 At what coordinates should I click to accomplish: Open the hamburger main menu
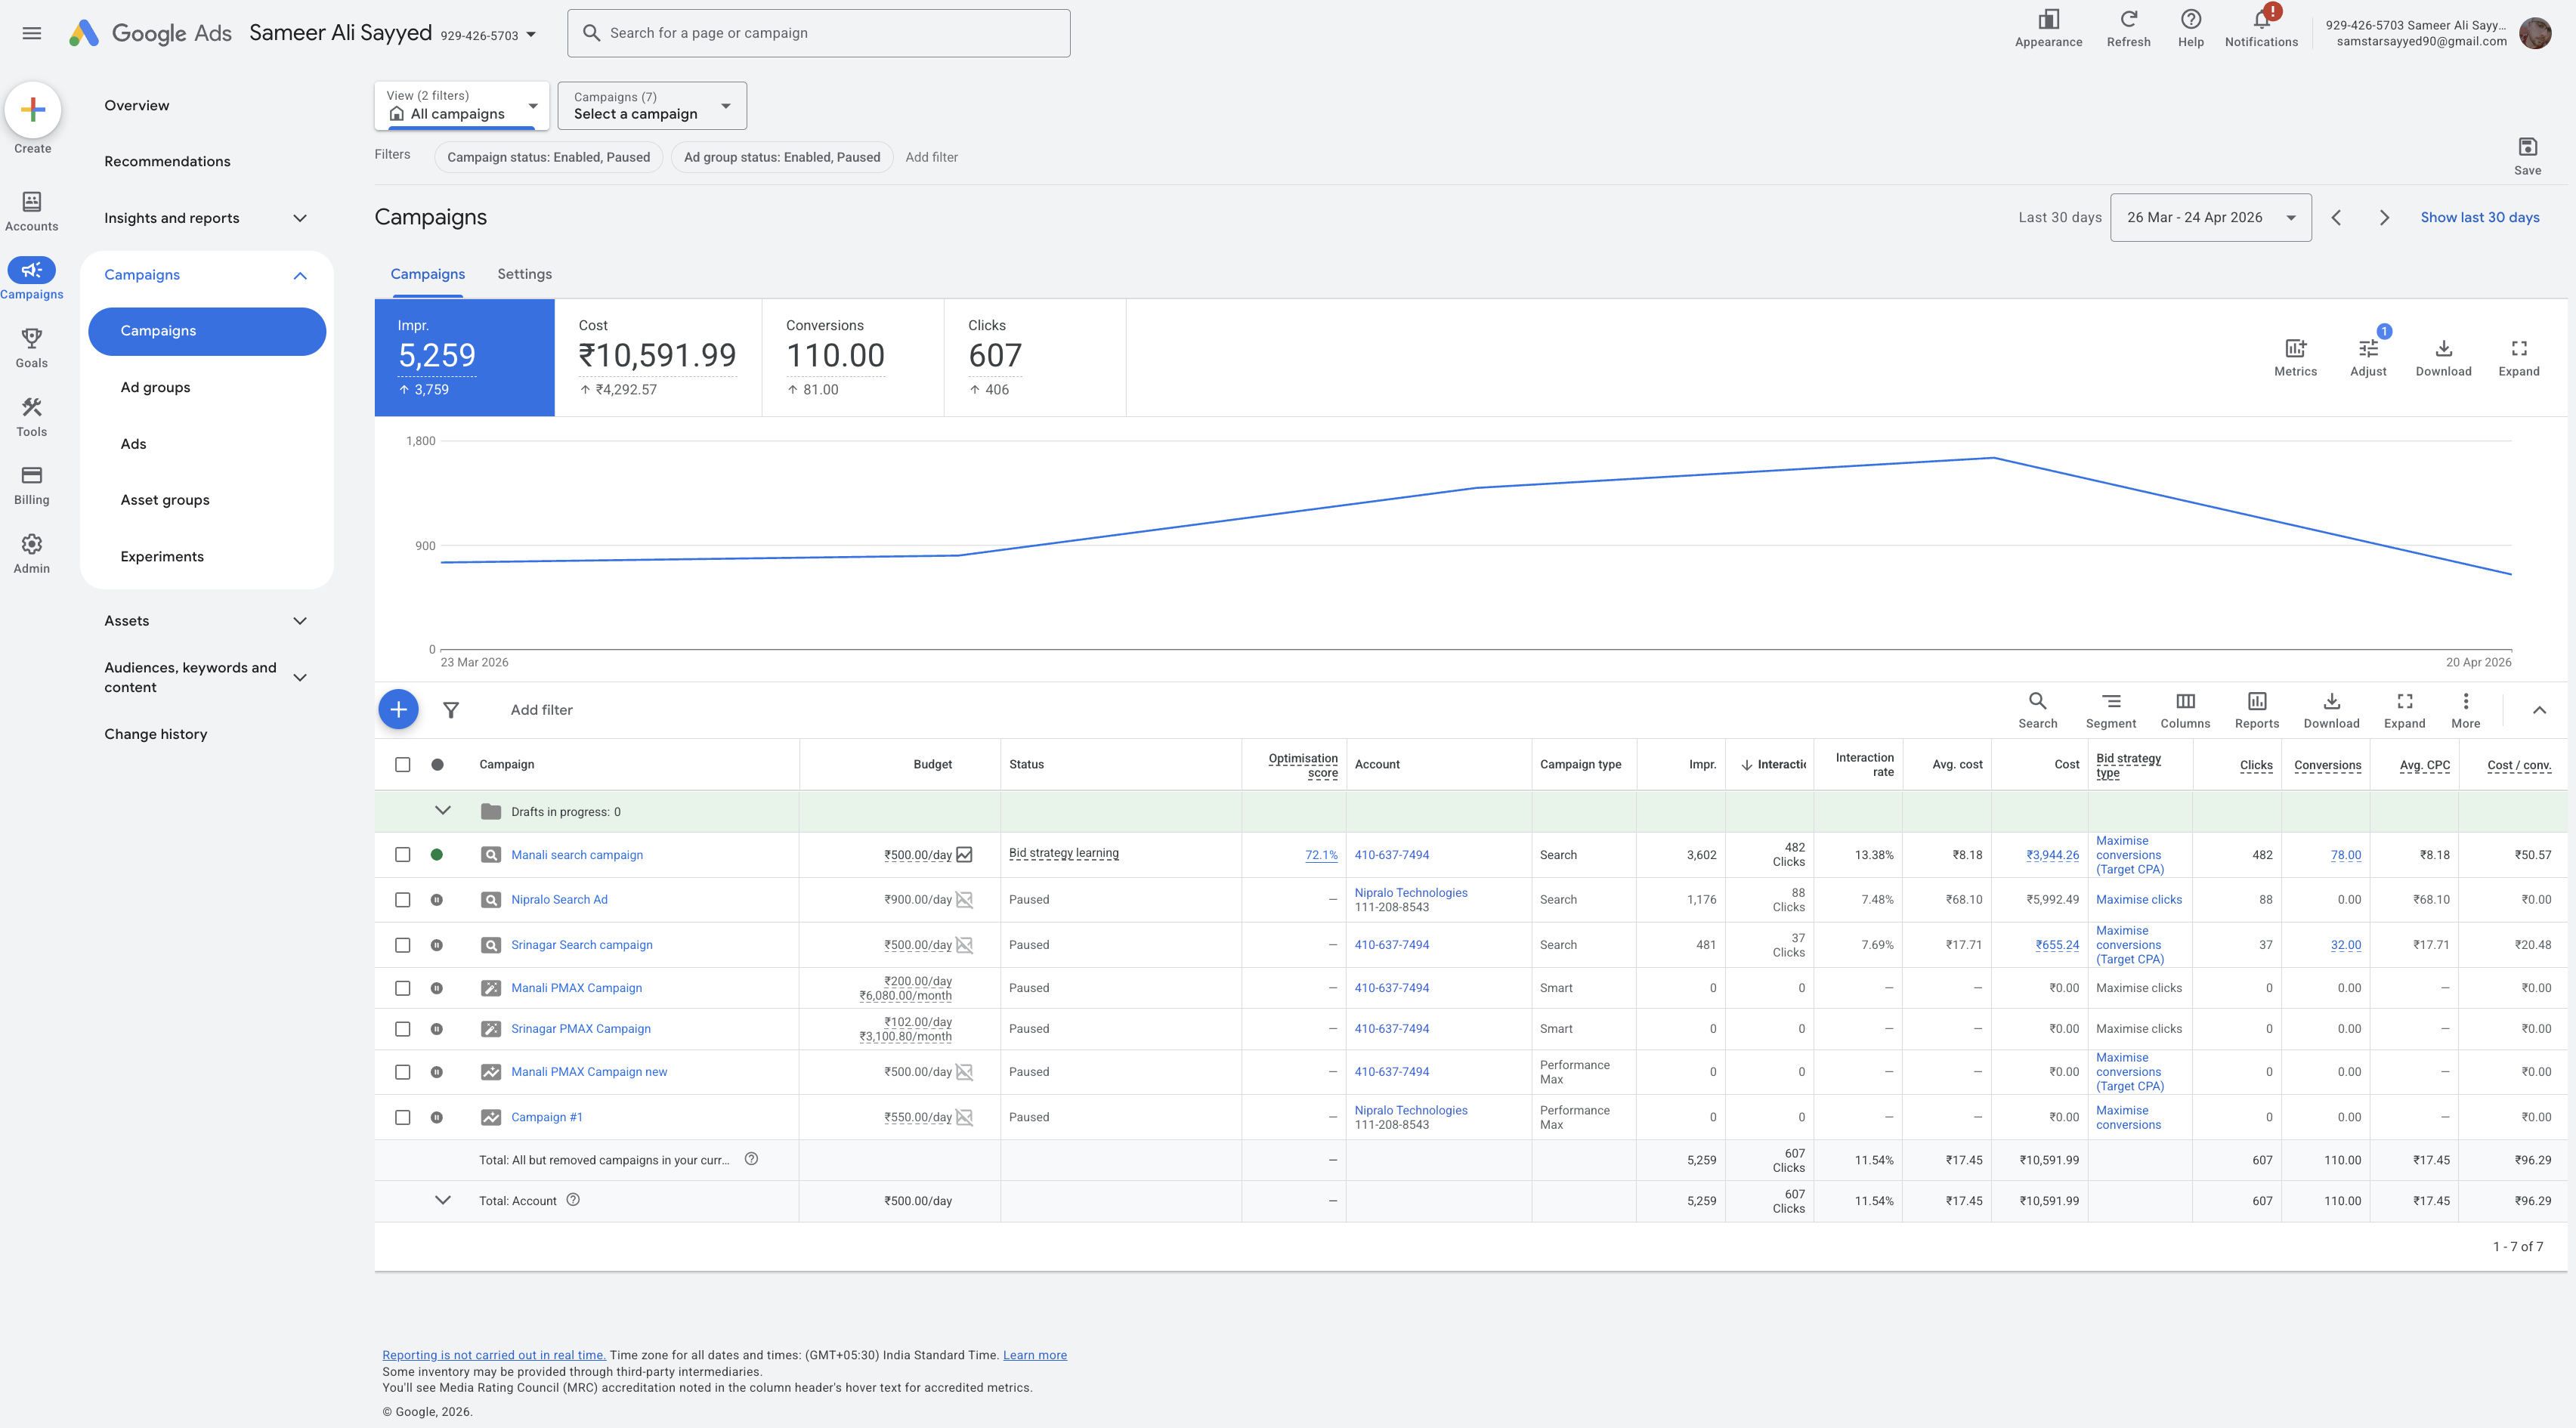tap(32, 33)
